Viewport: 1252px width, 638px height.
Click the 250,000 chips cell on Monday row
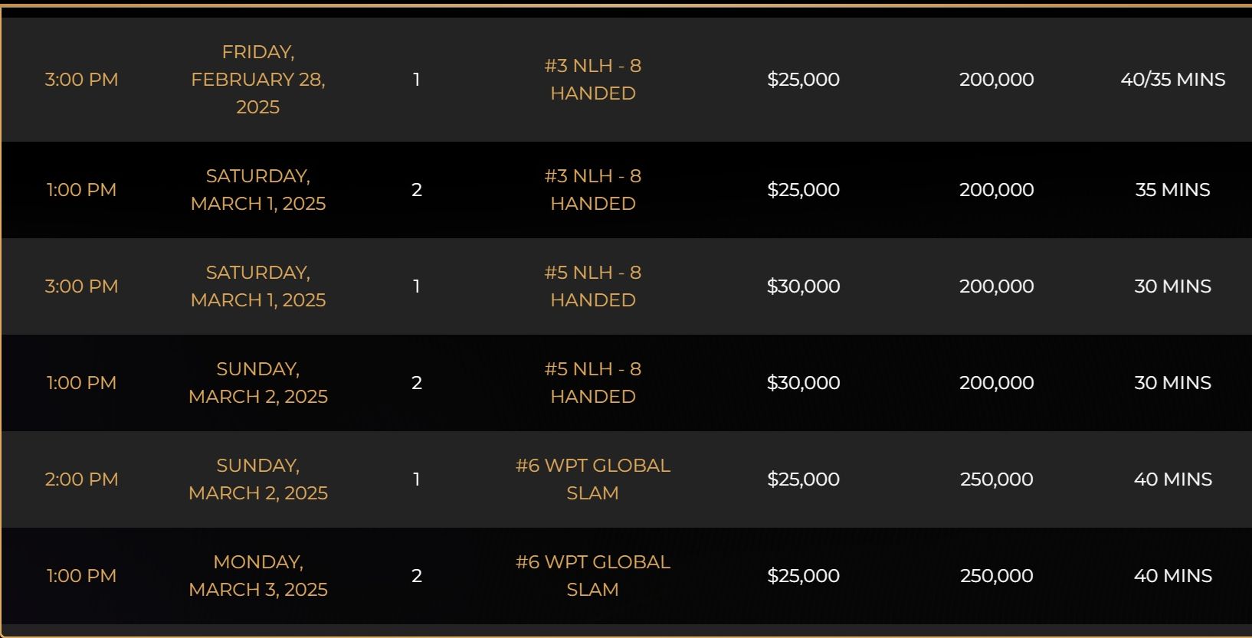(996, 576)
